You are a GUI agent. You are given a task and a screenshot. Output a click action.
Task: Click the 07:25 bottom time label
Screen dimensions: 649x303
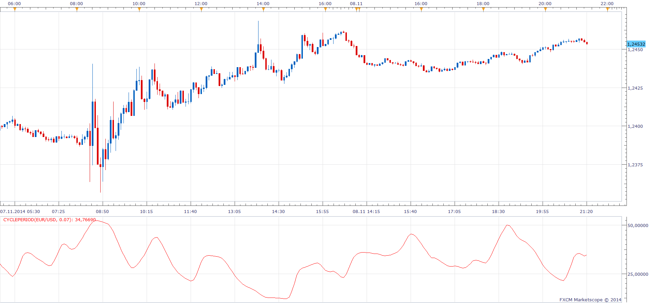[58, 211]
